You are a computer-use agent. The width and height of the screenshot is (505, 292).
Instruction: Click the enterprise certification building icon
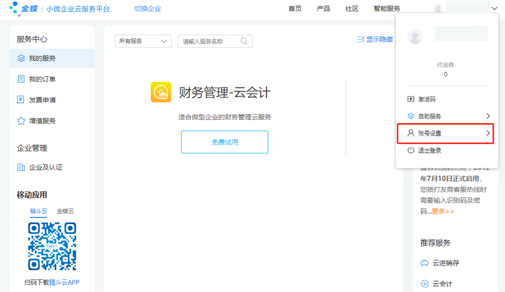pyautogui.click(x=21, y=167)
